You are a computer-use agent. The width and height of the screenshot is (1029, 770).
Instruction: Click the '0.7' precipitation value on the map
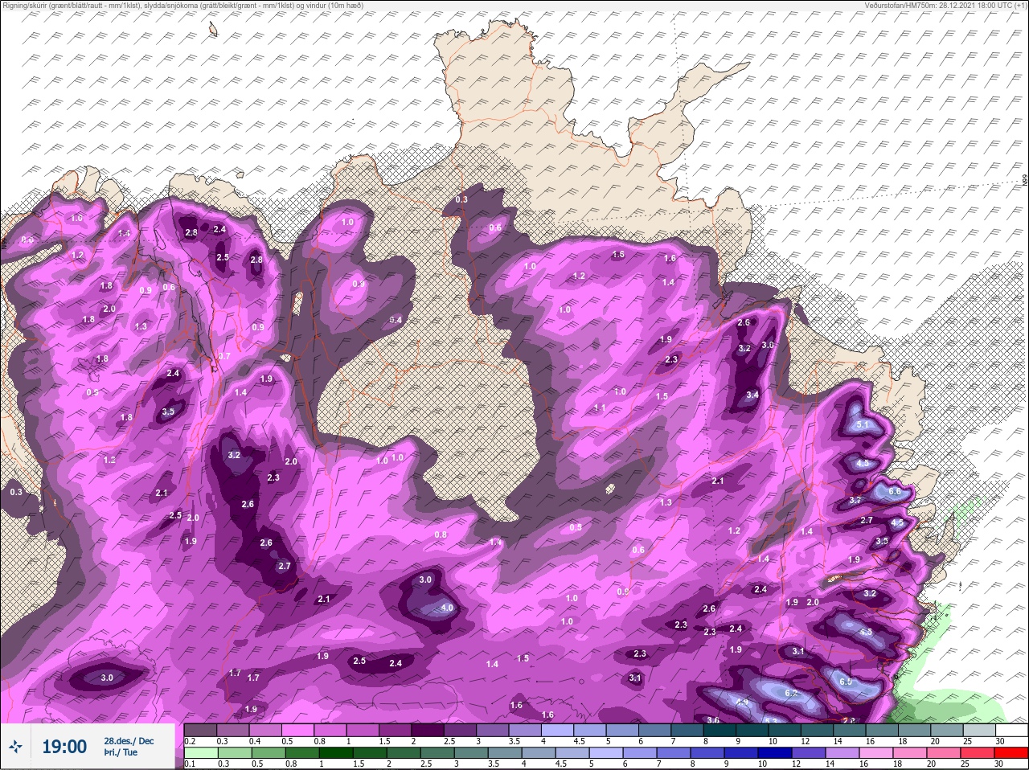(224, 356)
